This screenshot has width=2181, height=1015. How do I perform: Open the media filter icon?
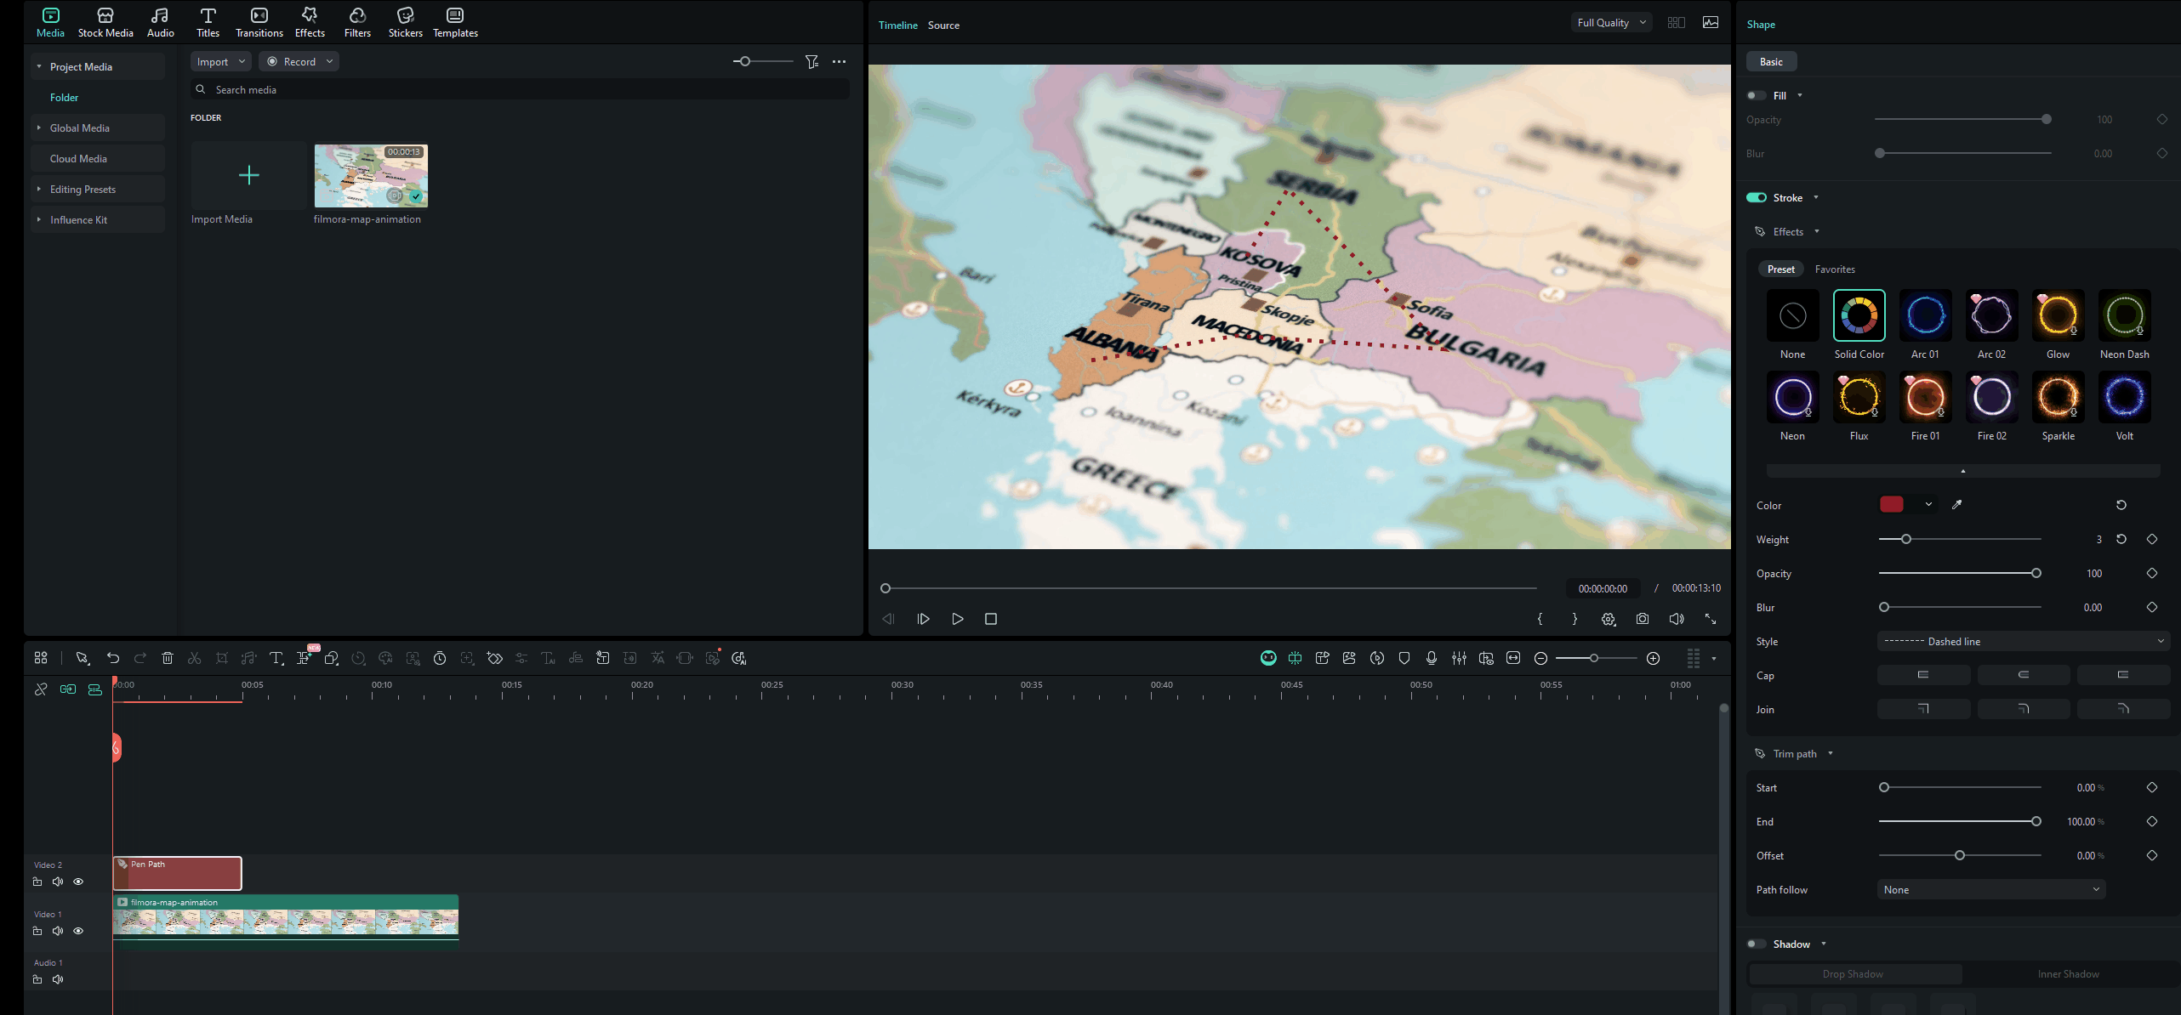pos(811,61)
